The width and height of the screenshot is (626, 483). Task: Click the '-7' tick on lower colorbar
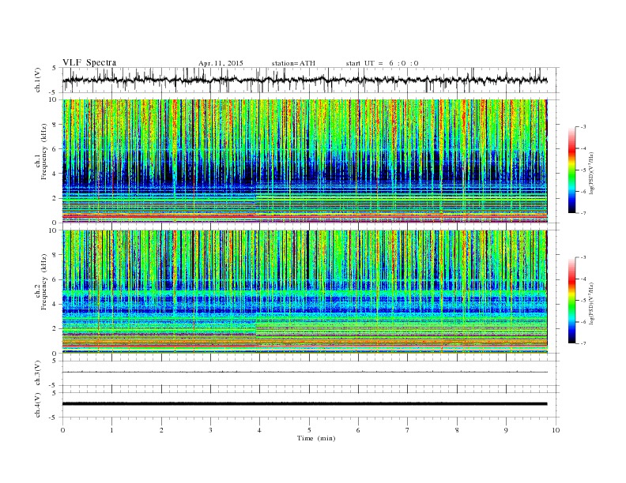click(x=583, y=343)
